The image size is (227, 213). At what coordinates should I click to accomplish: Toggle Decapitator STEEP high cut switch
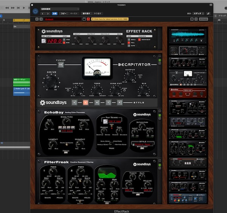coord(124,90)
